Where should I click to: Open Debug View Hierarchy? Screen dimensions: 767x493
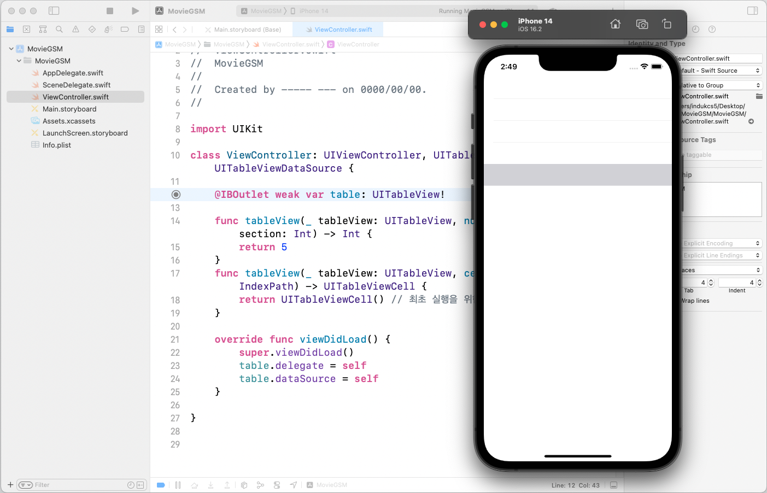[244, 485]
